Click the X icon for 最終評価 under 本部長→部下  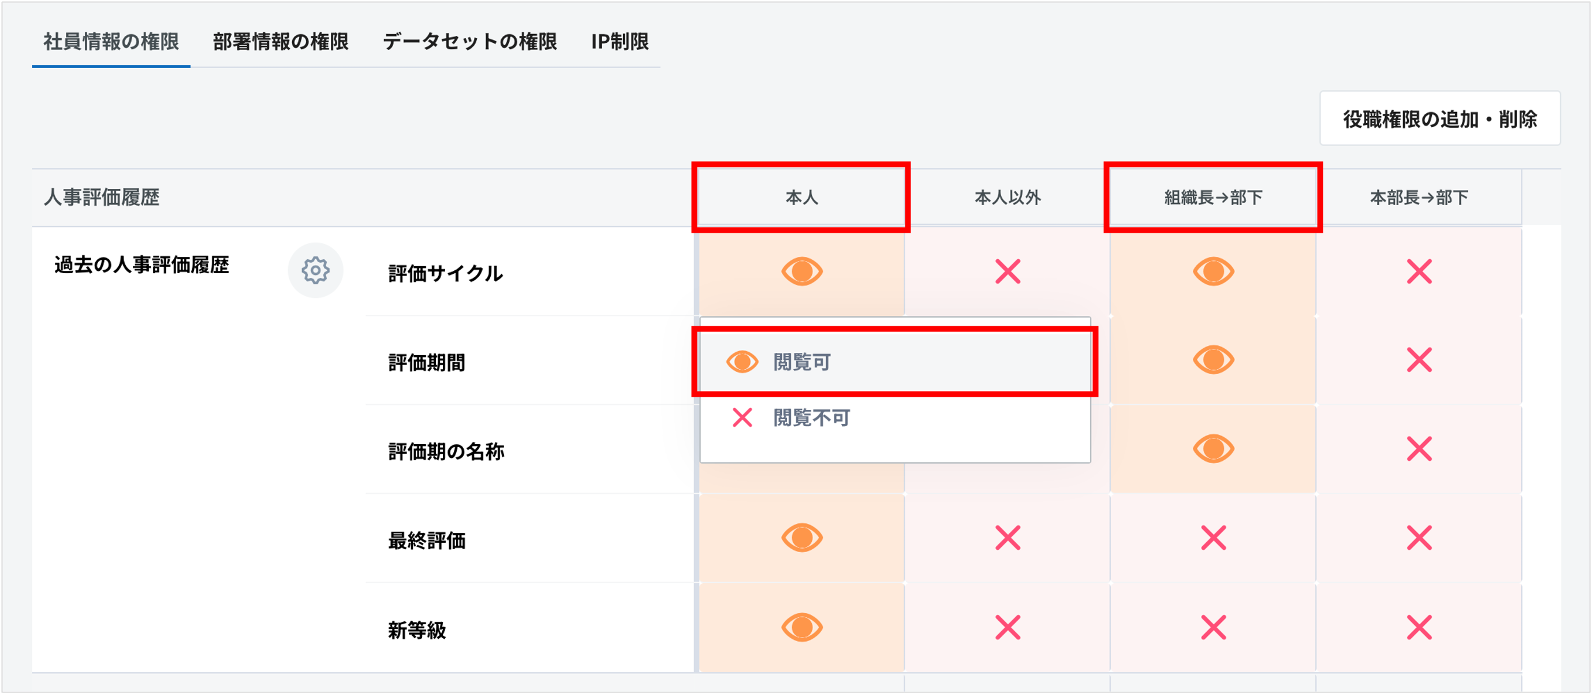click(1419, 539)
